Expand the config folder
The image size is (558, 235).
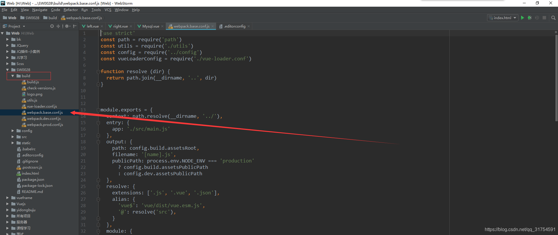coord(12,131)
